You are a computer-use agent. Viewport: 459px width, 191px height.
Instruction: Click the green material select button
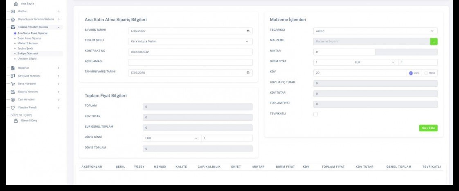(434, 41)
